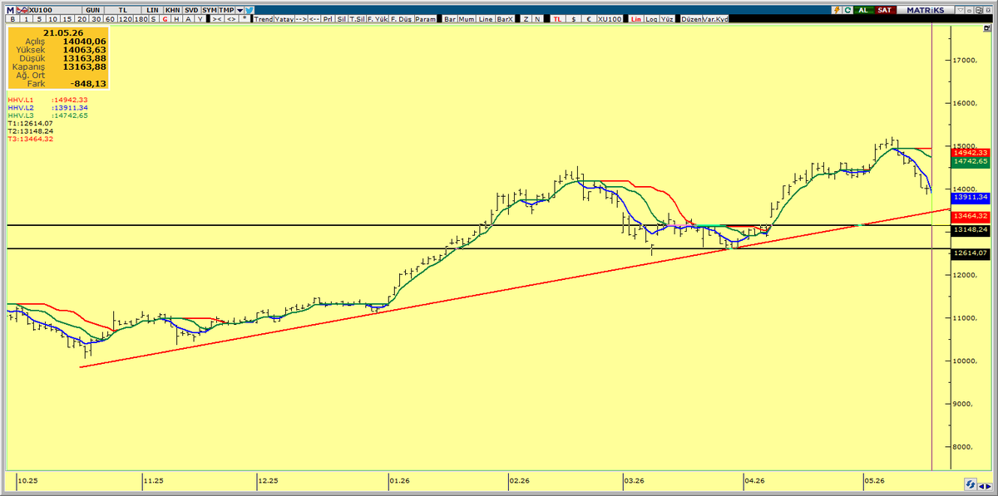The image size is (998, 496).
Task: Click the F. Yük toolbar button
Action: pyautogui.click(x=378, y=19)
